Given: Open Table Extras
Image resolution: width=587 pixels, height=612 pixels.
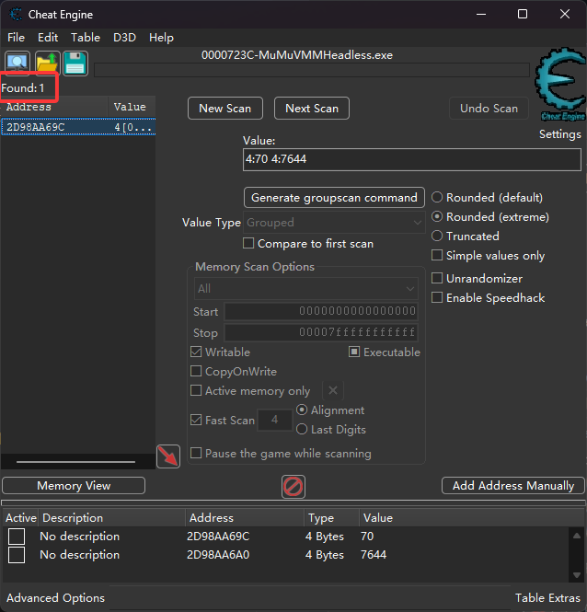Looking at the screenshot, I should click(547, 598).
